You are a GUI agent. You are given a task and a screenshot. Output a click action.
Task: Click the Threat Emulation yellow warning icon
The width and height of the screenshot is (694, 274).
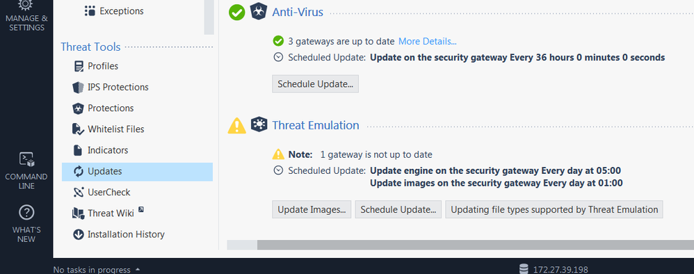237,125
